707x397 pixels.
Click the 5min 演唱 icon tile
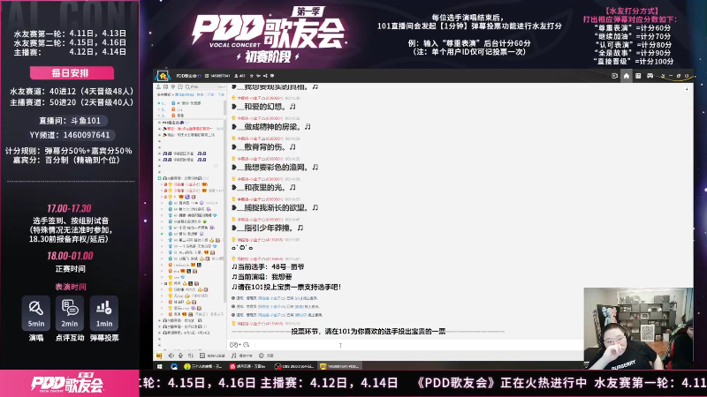[x=36, y=313]
